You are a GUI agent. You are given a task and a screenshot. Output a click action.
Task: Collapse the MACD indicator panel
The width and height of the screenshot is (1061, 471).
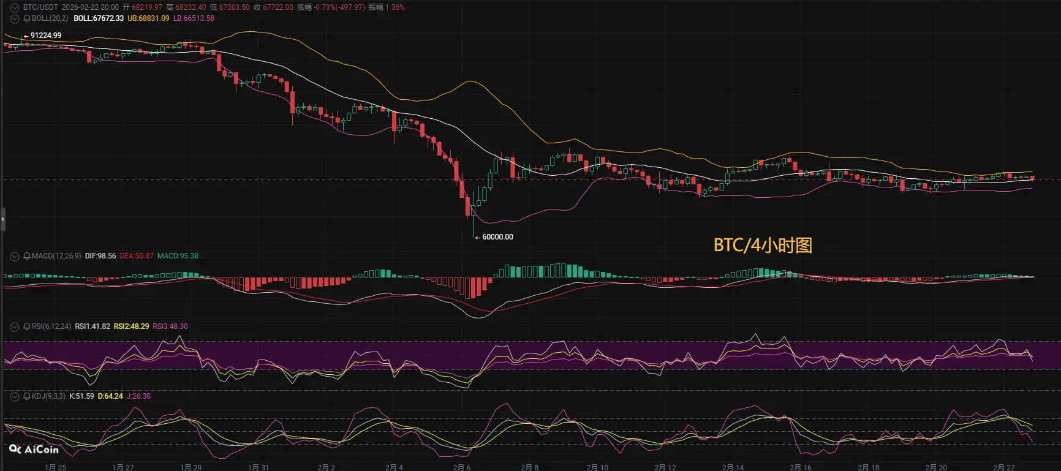pos(15,256)
